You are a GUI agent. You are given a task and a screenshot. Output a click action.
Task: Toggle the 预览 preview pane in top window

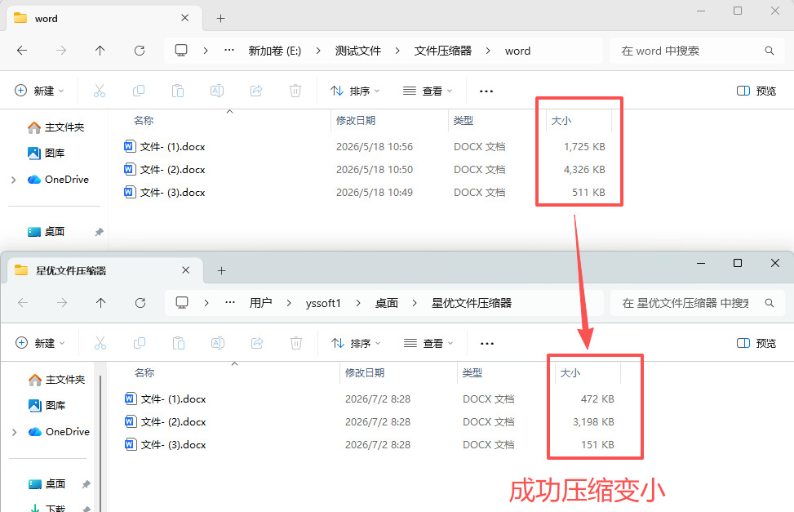coord(756,91)
